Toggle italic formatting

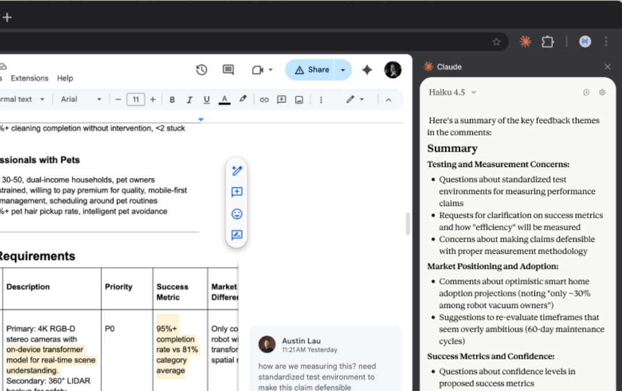coord(189,100)
